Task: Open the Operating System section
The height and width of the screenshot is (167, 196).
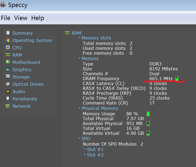Action: tap(32, 40)
